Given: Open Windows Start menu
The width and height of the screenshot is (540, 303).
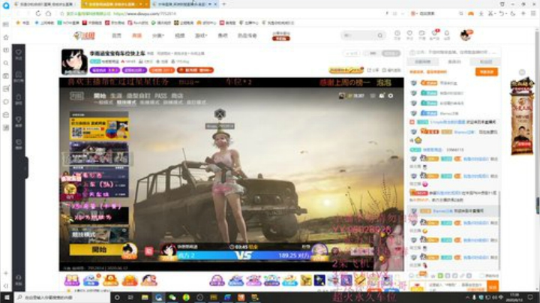Looking at the screenshot, I should (x=7, y=298).
